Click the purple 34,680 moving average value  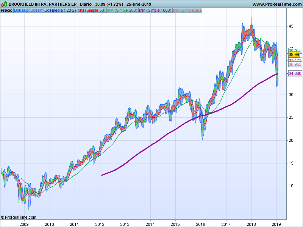(x=295, y=73)
